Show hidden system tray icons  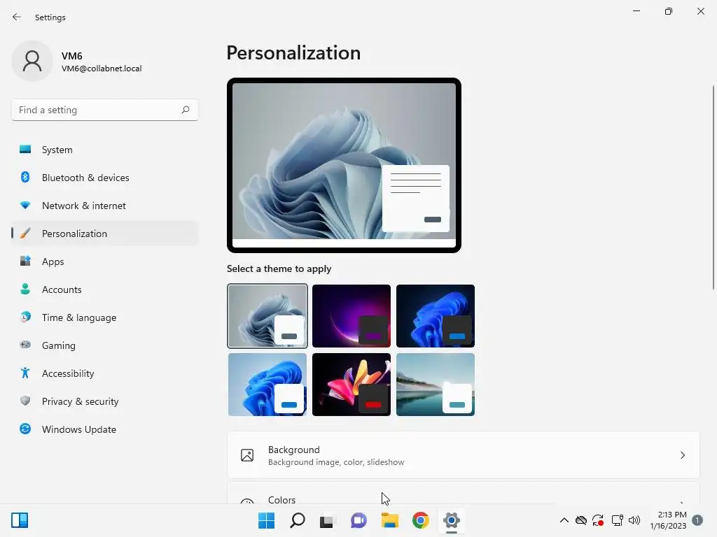pos(564,520)
